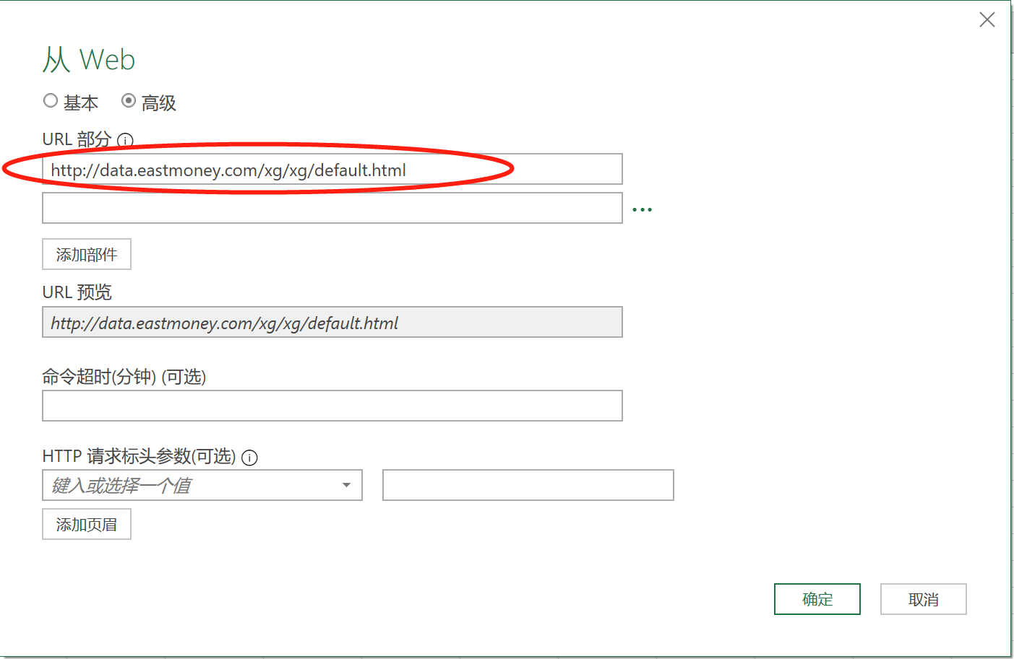
Task: Click the URL 预览 label
Action: 77,292
